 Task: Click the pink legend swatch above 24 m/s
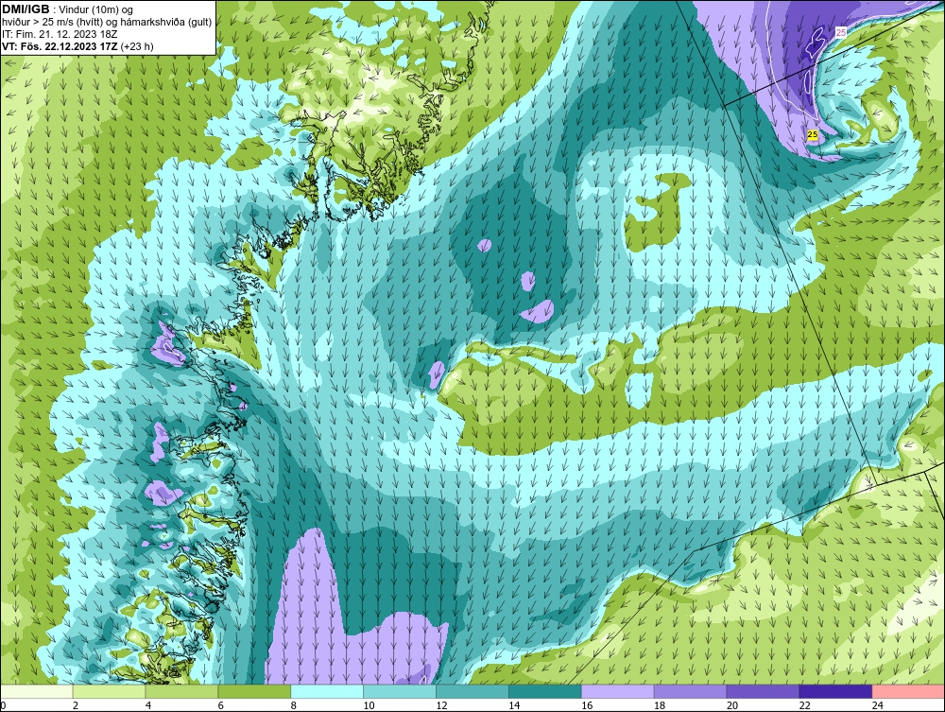[908, 691]
